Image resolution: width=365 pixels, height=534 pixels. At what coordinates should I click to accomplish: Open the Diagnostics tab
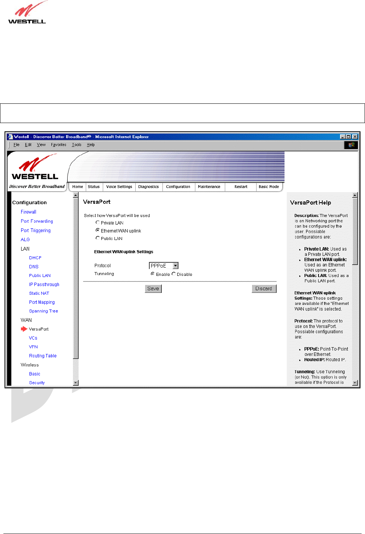148,187
